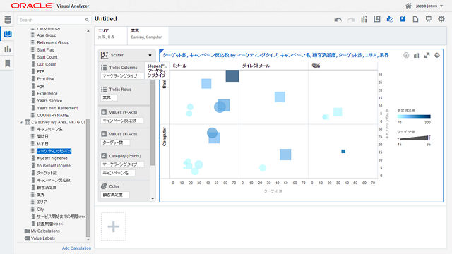Click the Untitled project title
The width and height of the screenshot is (452, 254).
(x=106, y=19)
